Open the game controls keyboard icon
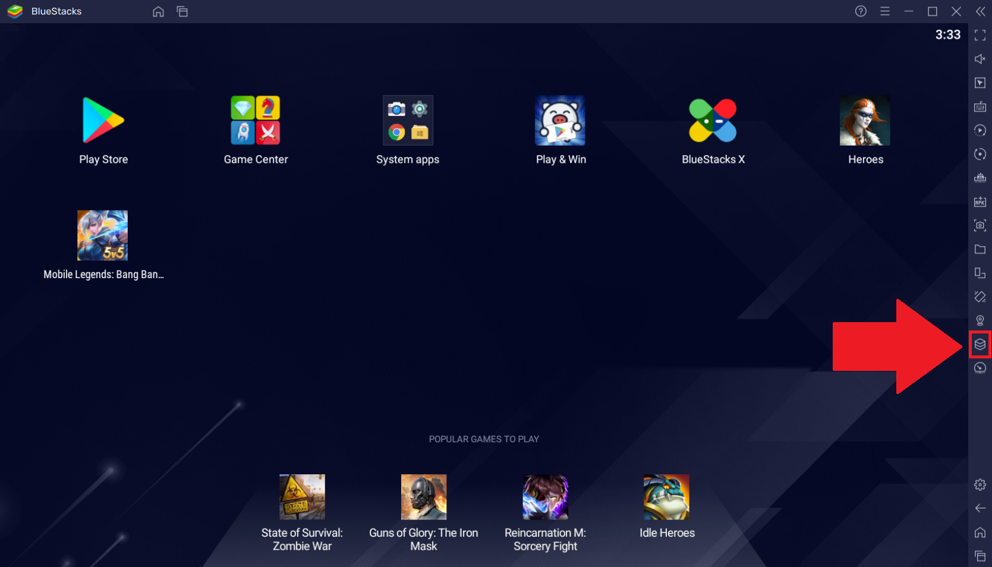 [980, 107]
